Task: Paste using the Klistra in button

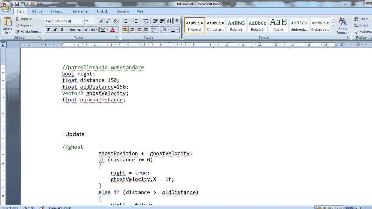Action: point(8,25)
